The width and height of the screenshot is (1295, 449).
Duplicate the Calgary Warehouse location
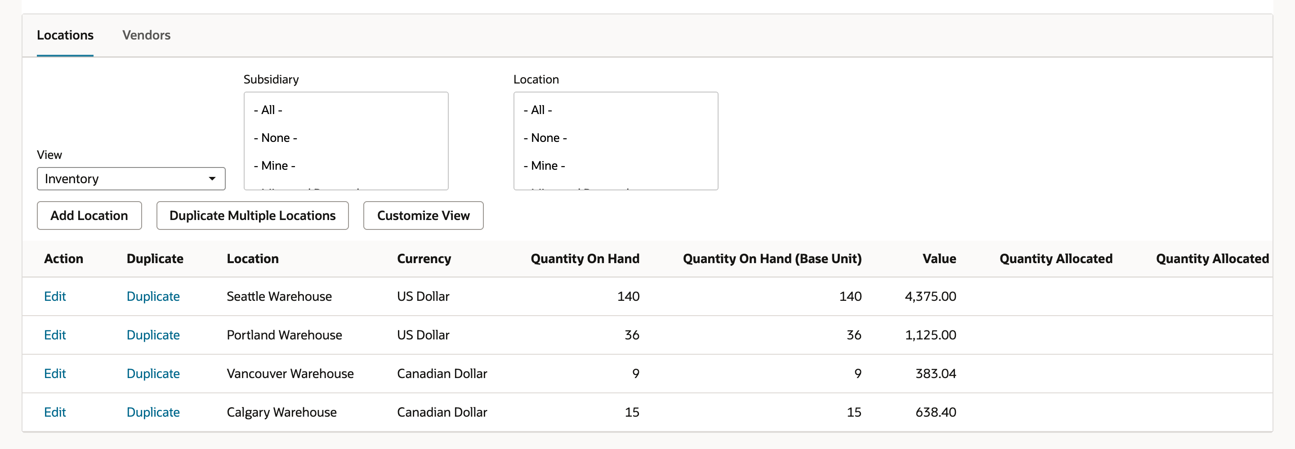click(153, 412)
